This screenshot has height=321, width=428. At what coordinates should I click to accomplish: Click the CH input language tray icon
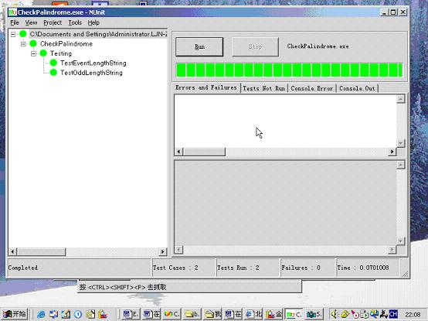point(393,314)
